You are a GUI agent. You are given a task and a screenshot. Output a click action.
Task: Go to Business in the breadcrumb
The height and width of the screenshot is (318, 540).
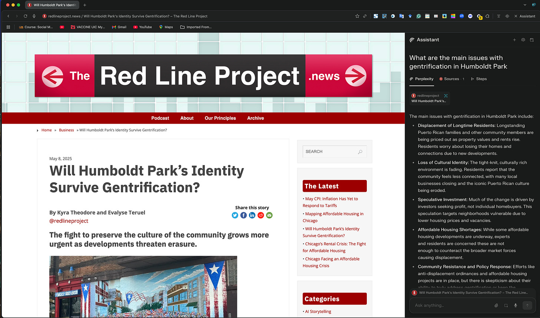[x=66, y=130]
